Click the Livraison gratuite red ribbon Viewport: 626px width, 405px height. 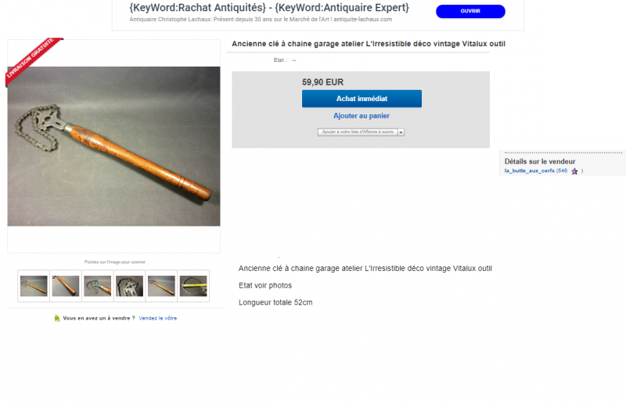pos(31,59)
